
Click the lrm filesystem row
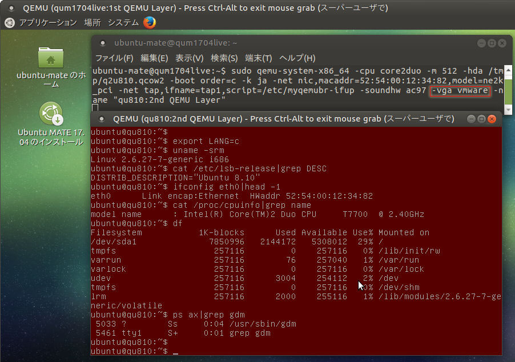pyautogui.click(x=296, y=297)
